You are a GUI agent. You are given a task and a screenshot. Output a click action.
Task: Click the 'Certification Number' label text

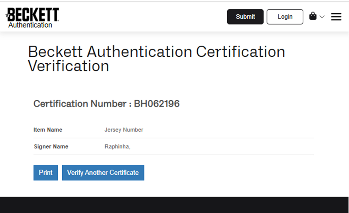(80, 104)
